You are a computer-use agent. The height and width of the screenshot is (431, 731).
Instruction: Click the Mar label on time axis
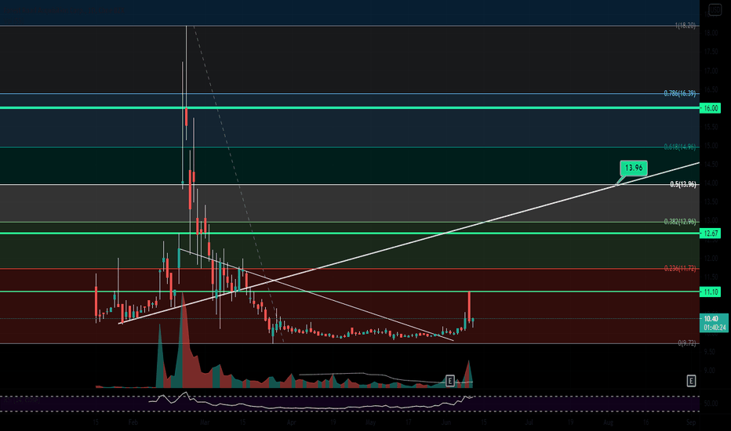(x=204, y=422)
